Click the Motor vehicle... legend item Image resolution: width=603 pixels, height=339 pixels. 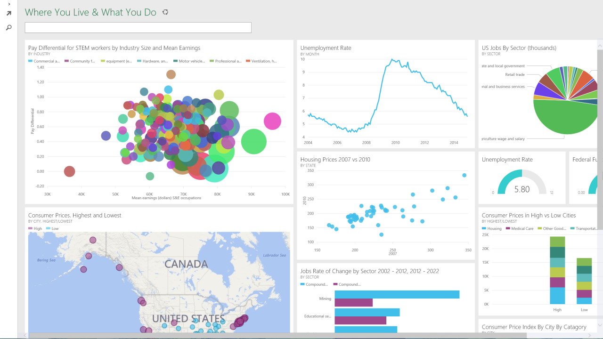point(189,61)
